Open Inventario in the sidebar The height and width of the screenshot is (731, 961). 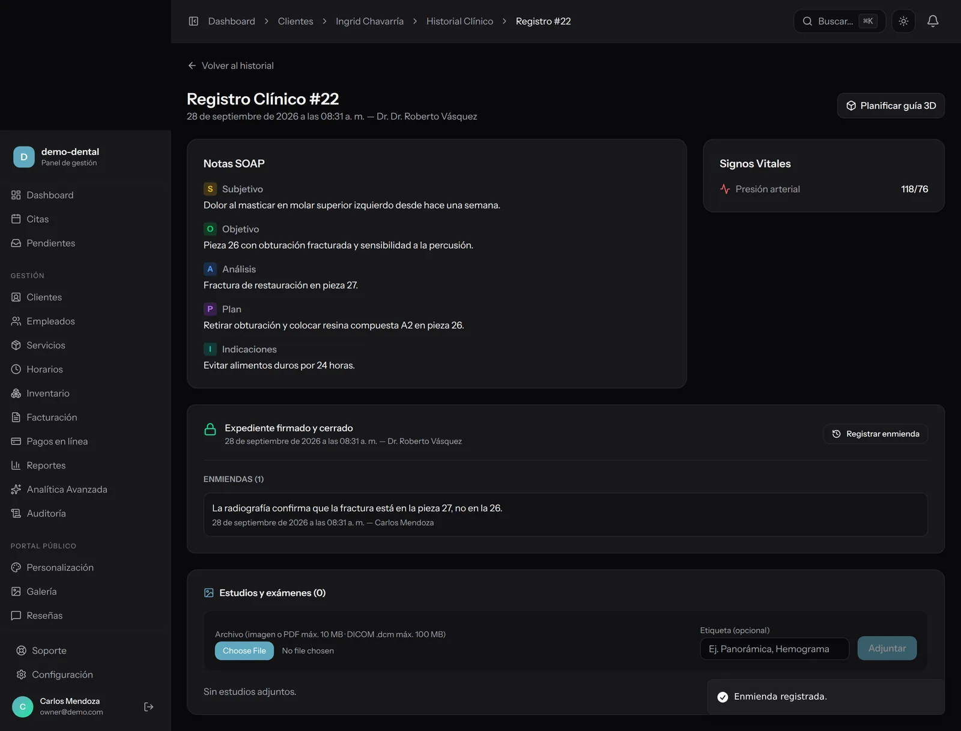click(x=85, y=393)
